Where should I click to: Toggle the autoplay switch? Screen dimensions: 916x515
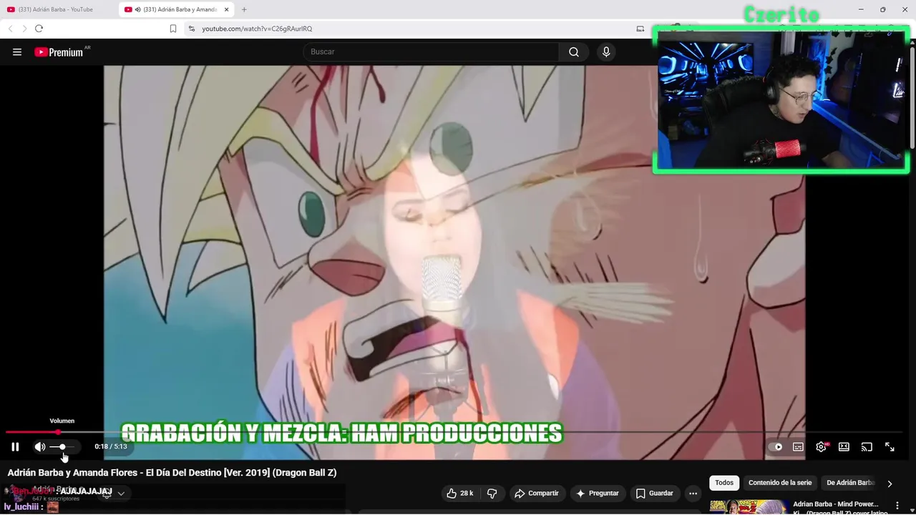775,447
